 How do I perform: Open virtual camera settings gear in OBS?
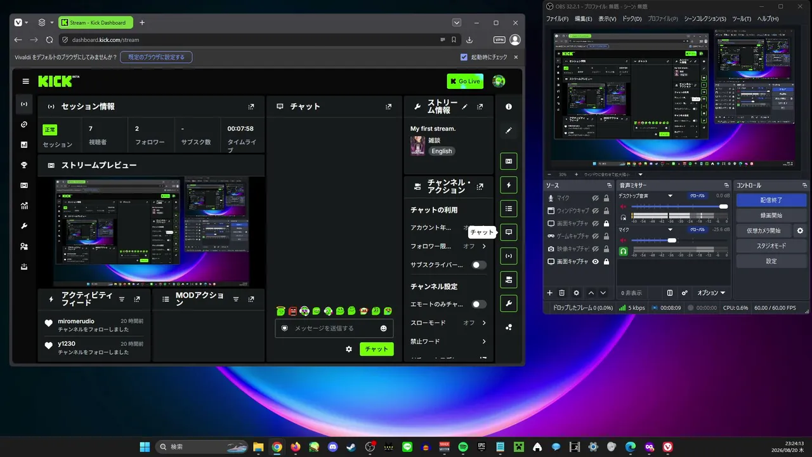(x=800, y=230)
